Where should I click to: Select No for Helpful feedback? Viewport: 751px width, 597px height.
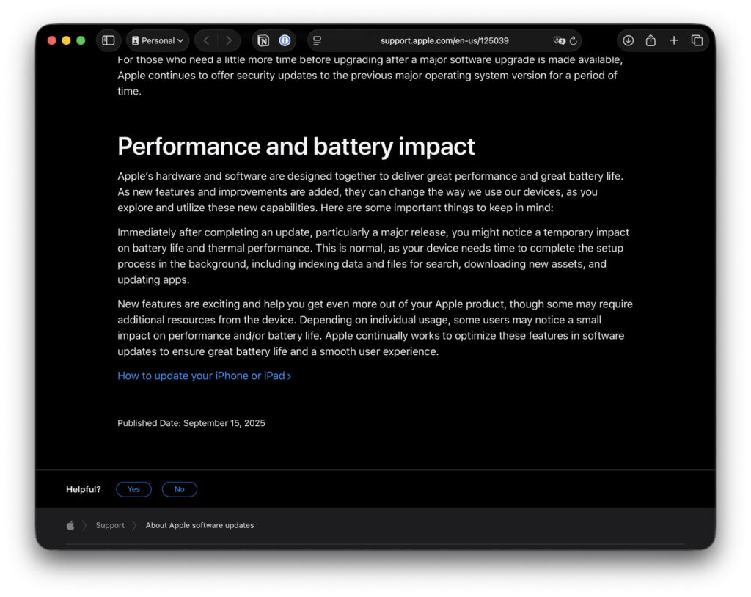(180, 489)
